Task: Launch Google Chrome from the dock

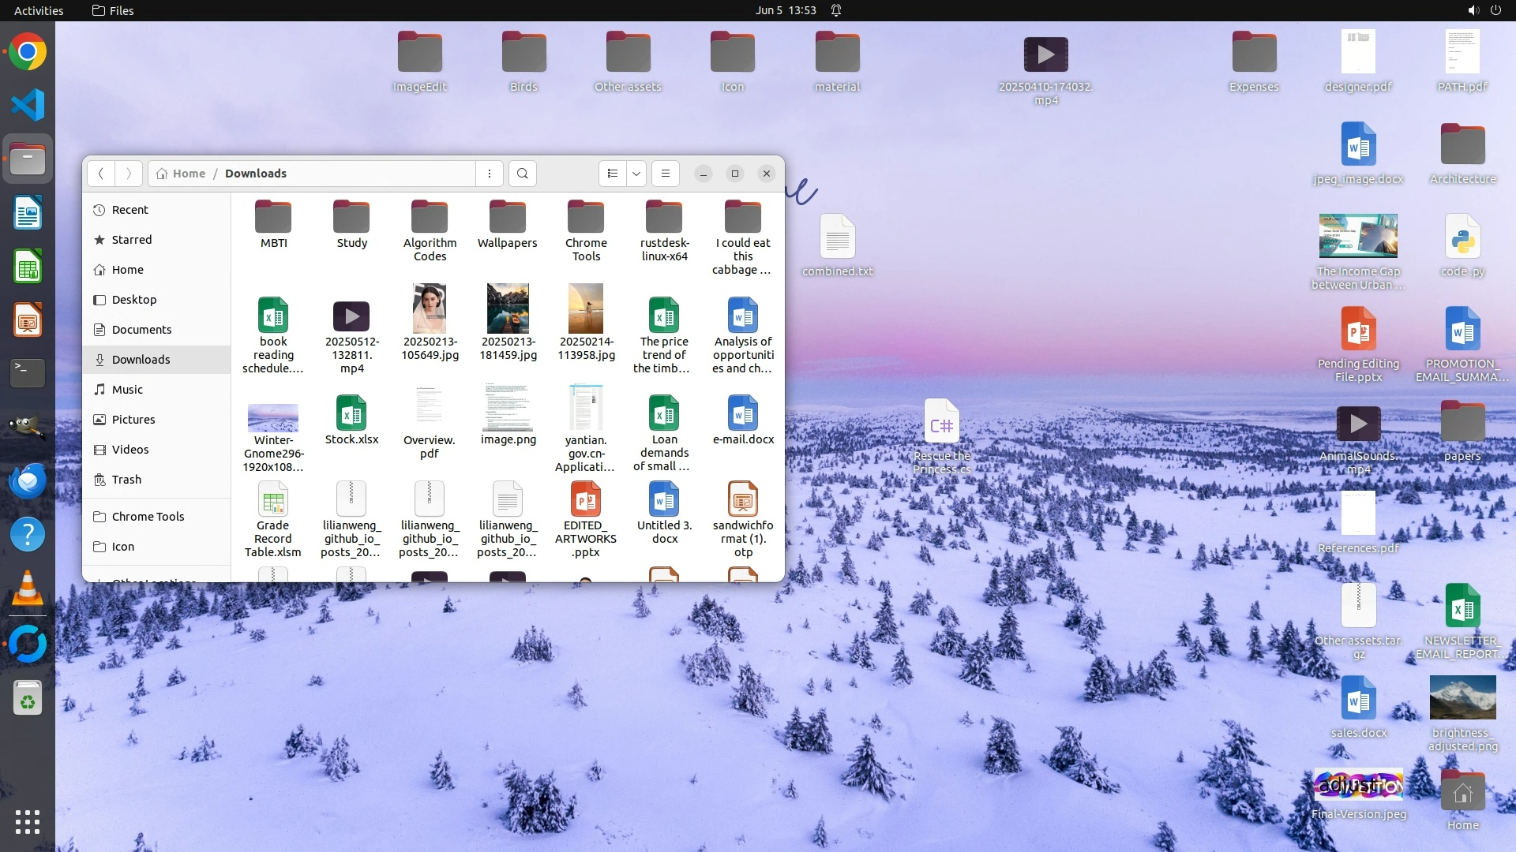Action: [28, 52]
